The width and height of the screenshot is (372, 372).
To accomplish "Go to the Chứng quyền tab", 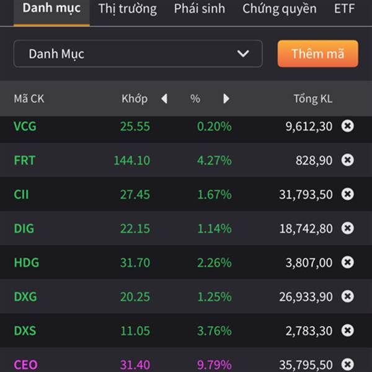I will pos(279,9).
